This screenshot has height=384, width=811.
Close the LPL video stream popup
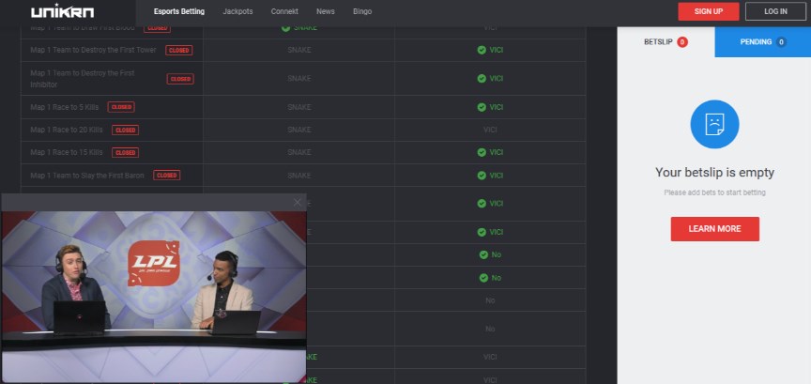298,203
